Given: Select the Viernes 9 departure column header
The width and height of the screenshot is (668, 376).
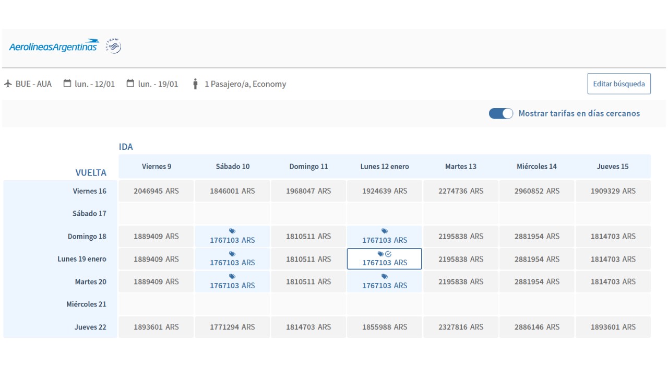Looking at the screenshot, I should point(157,167).
